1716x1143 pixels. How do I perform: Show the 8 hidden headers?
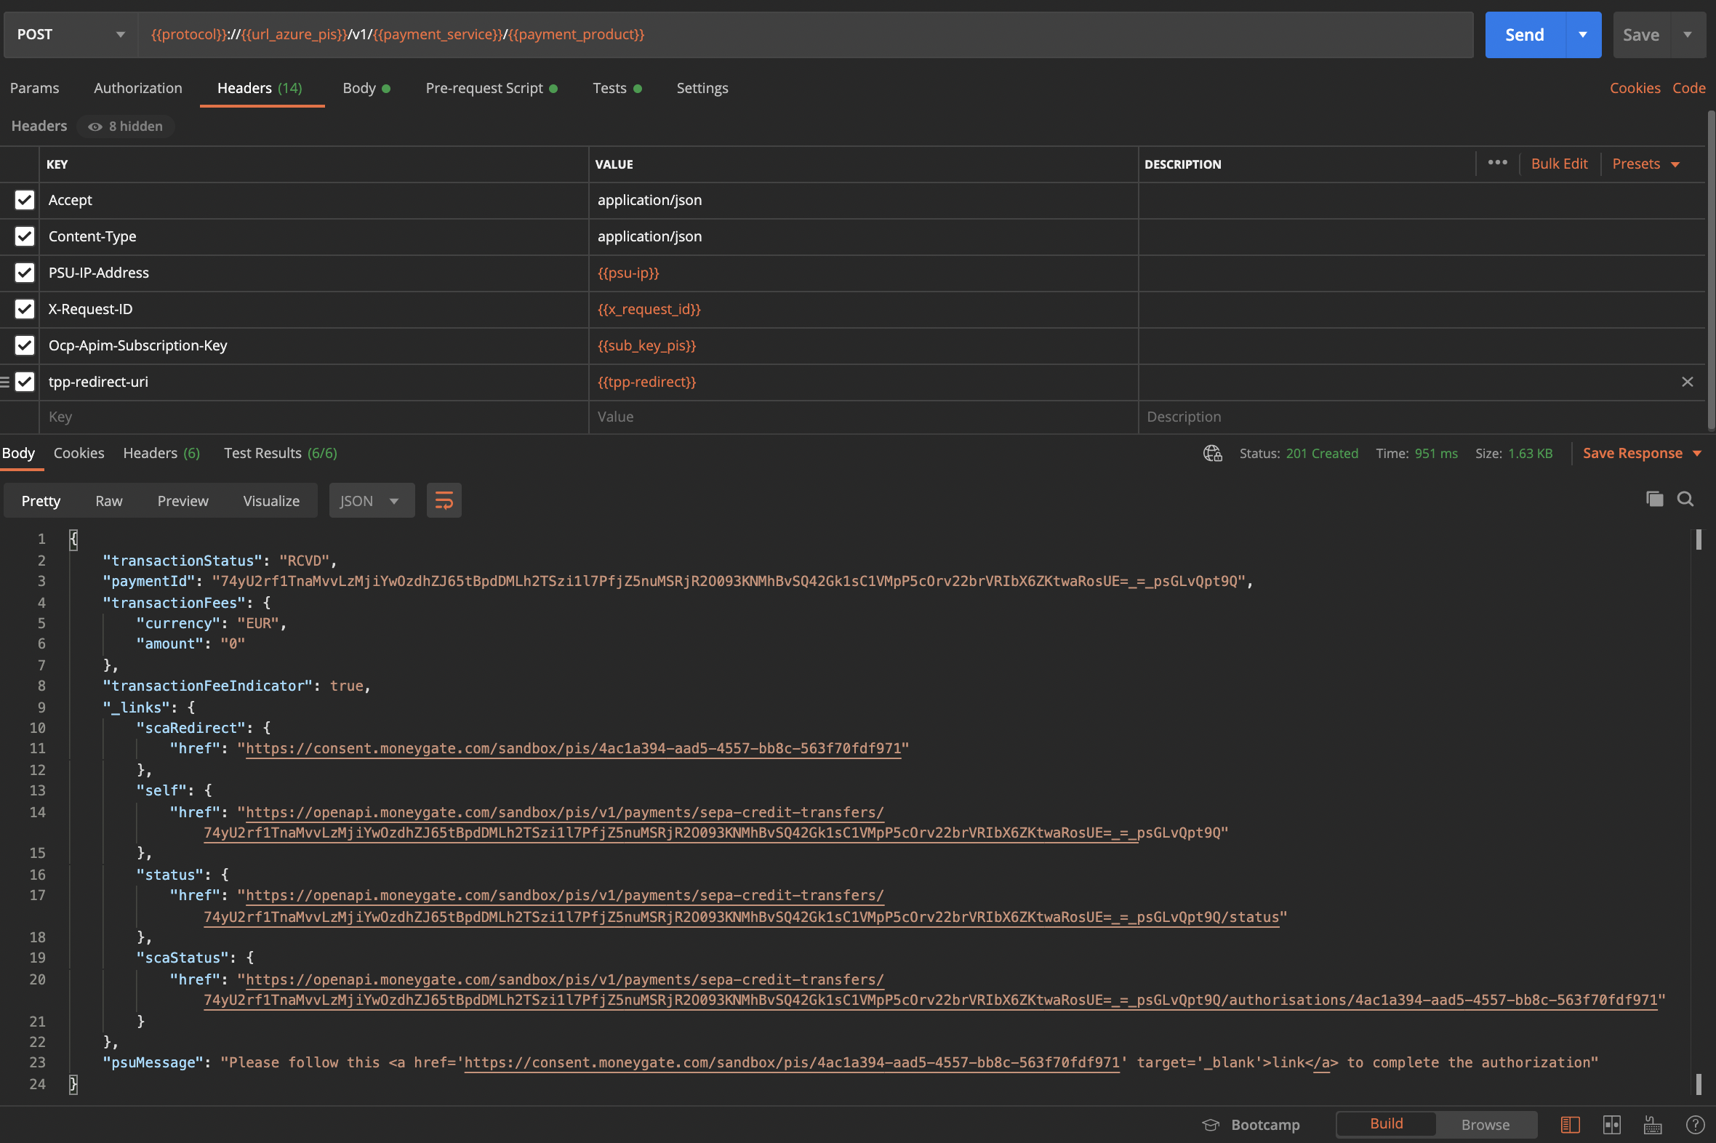125,126
